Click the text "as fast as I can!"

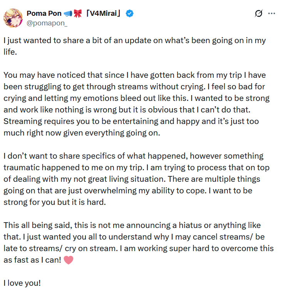[32, 260]
